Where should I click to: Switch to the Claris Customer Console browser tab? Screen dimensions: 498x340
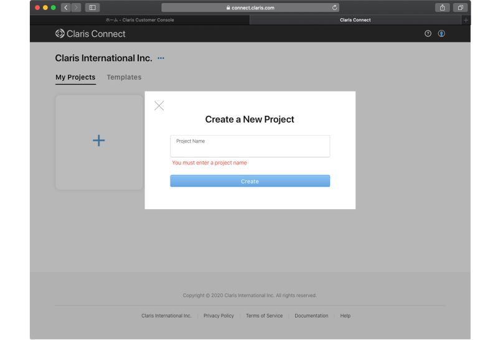[x=139, y=20]
